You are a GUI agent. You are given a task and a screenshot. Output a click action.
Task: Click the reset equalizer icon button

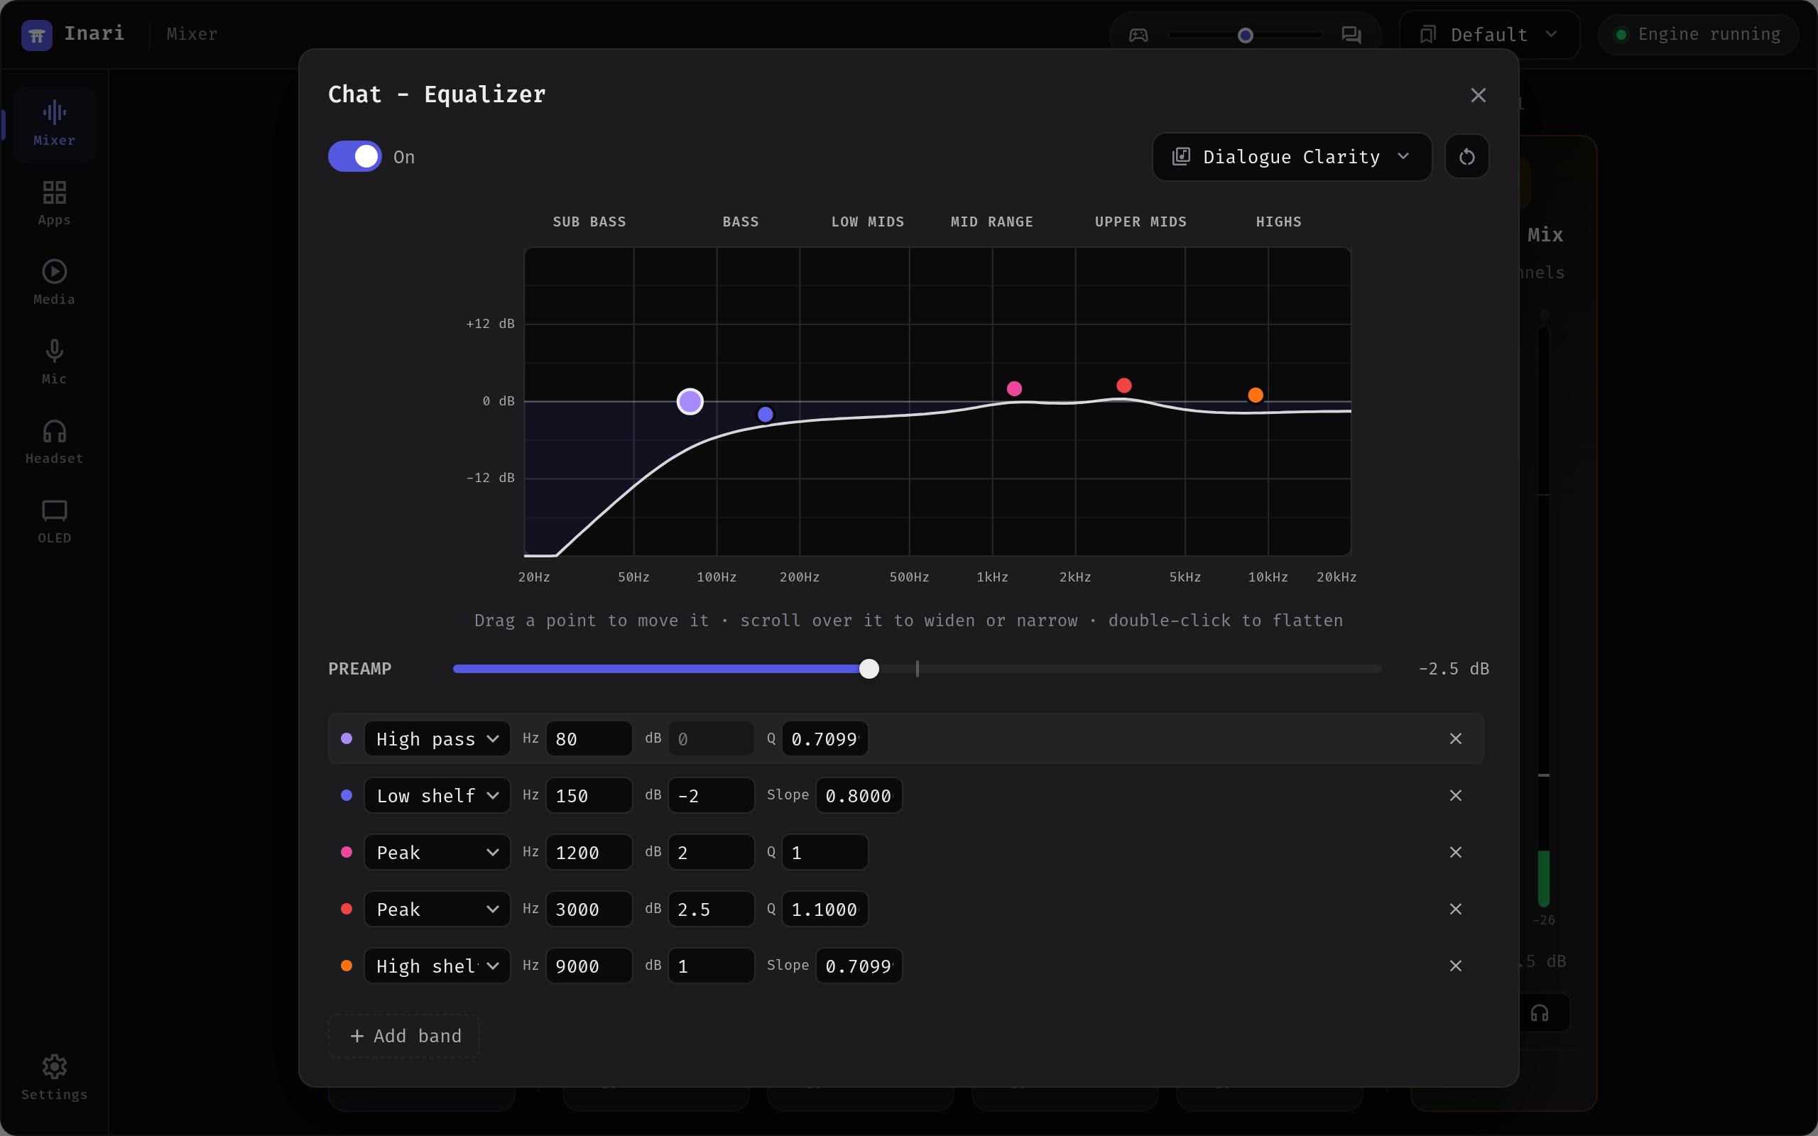click(1466, 157)
